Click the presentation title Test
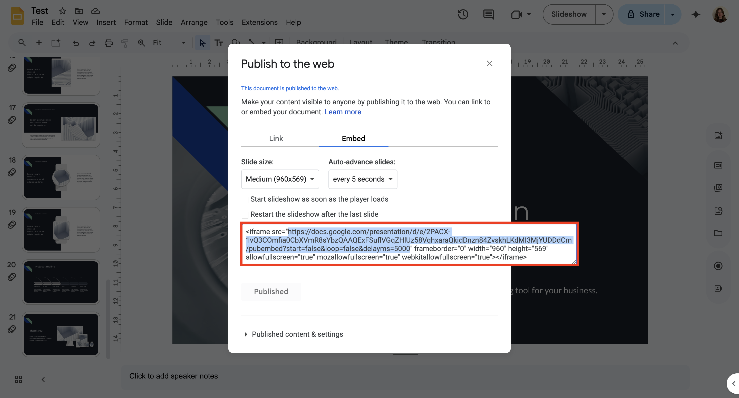 tap(40, 11)
